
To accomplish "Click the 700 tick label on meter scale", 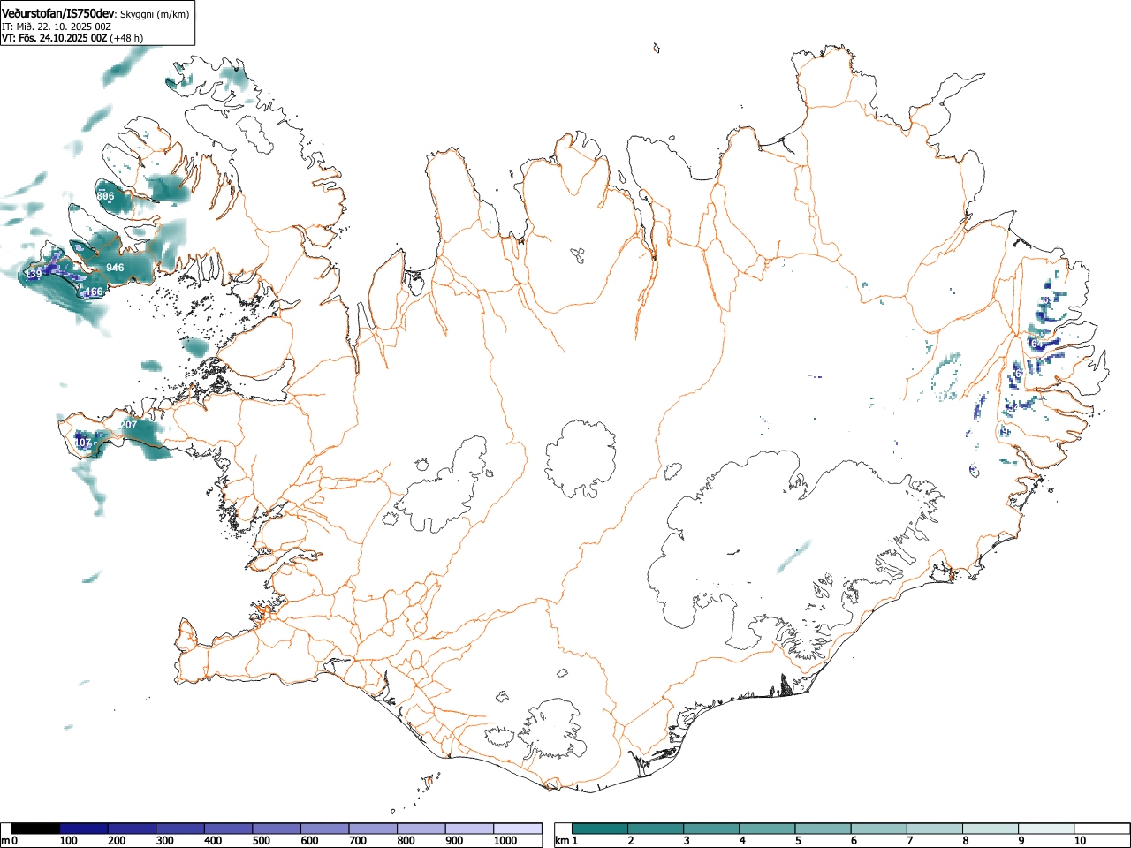I will coord(357,841).
